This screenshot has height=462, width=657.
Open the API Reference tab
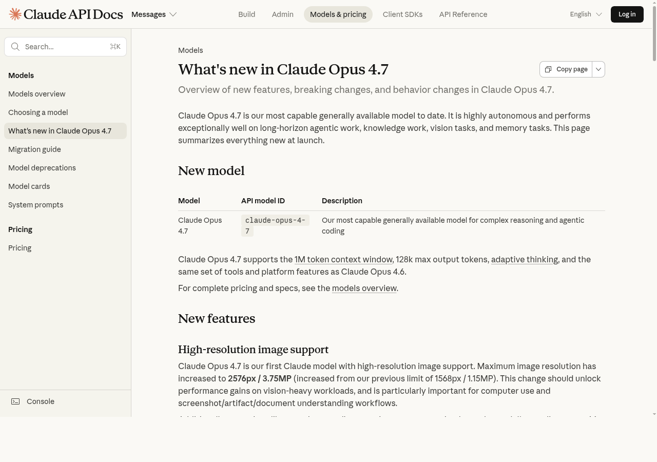coord(463,14)
